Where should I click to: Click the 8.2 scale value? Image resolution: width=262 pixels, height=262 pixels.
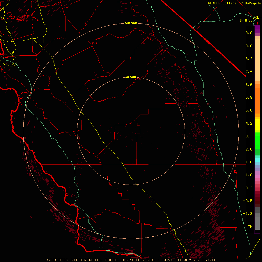coord(249,59)
